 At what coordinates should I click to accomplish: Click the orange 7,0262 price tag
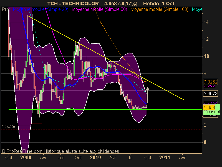pos(210,82)
